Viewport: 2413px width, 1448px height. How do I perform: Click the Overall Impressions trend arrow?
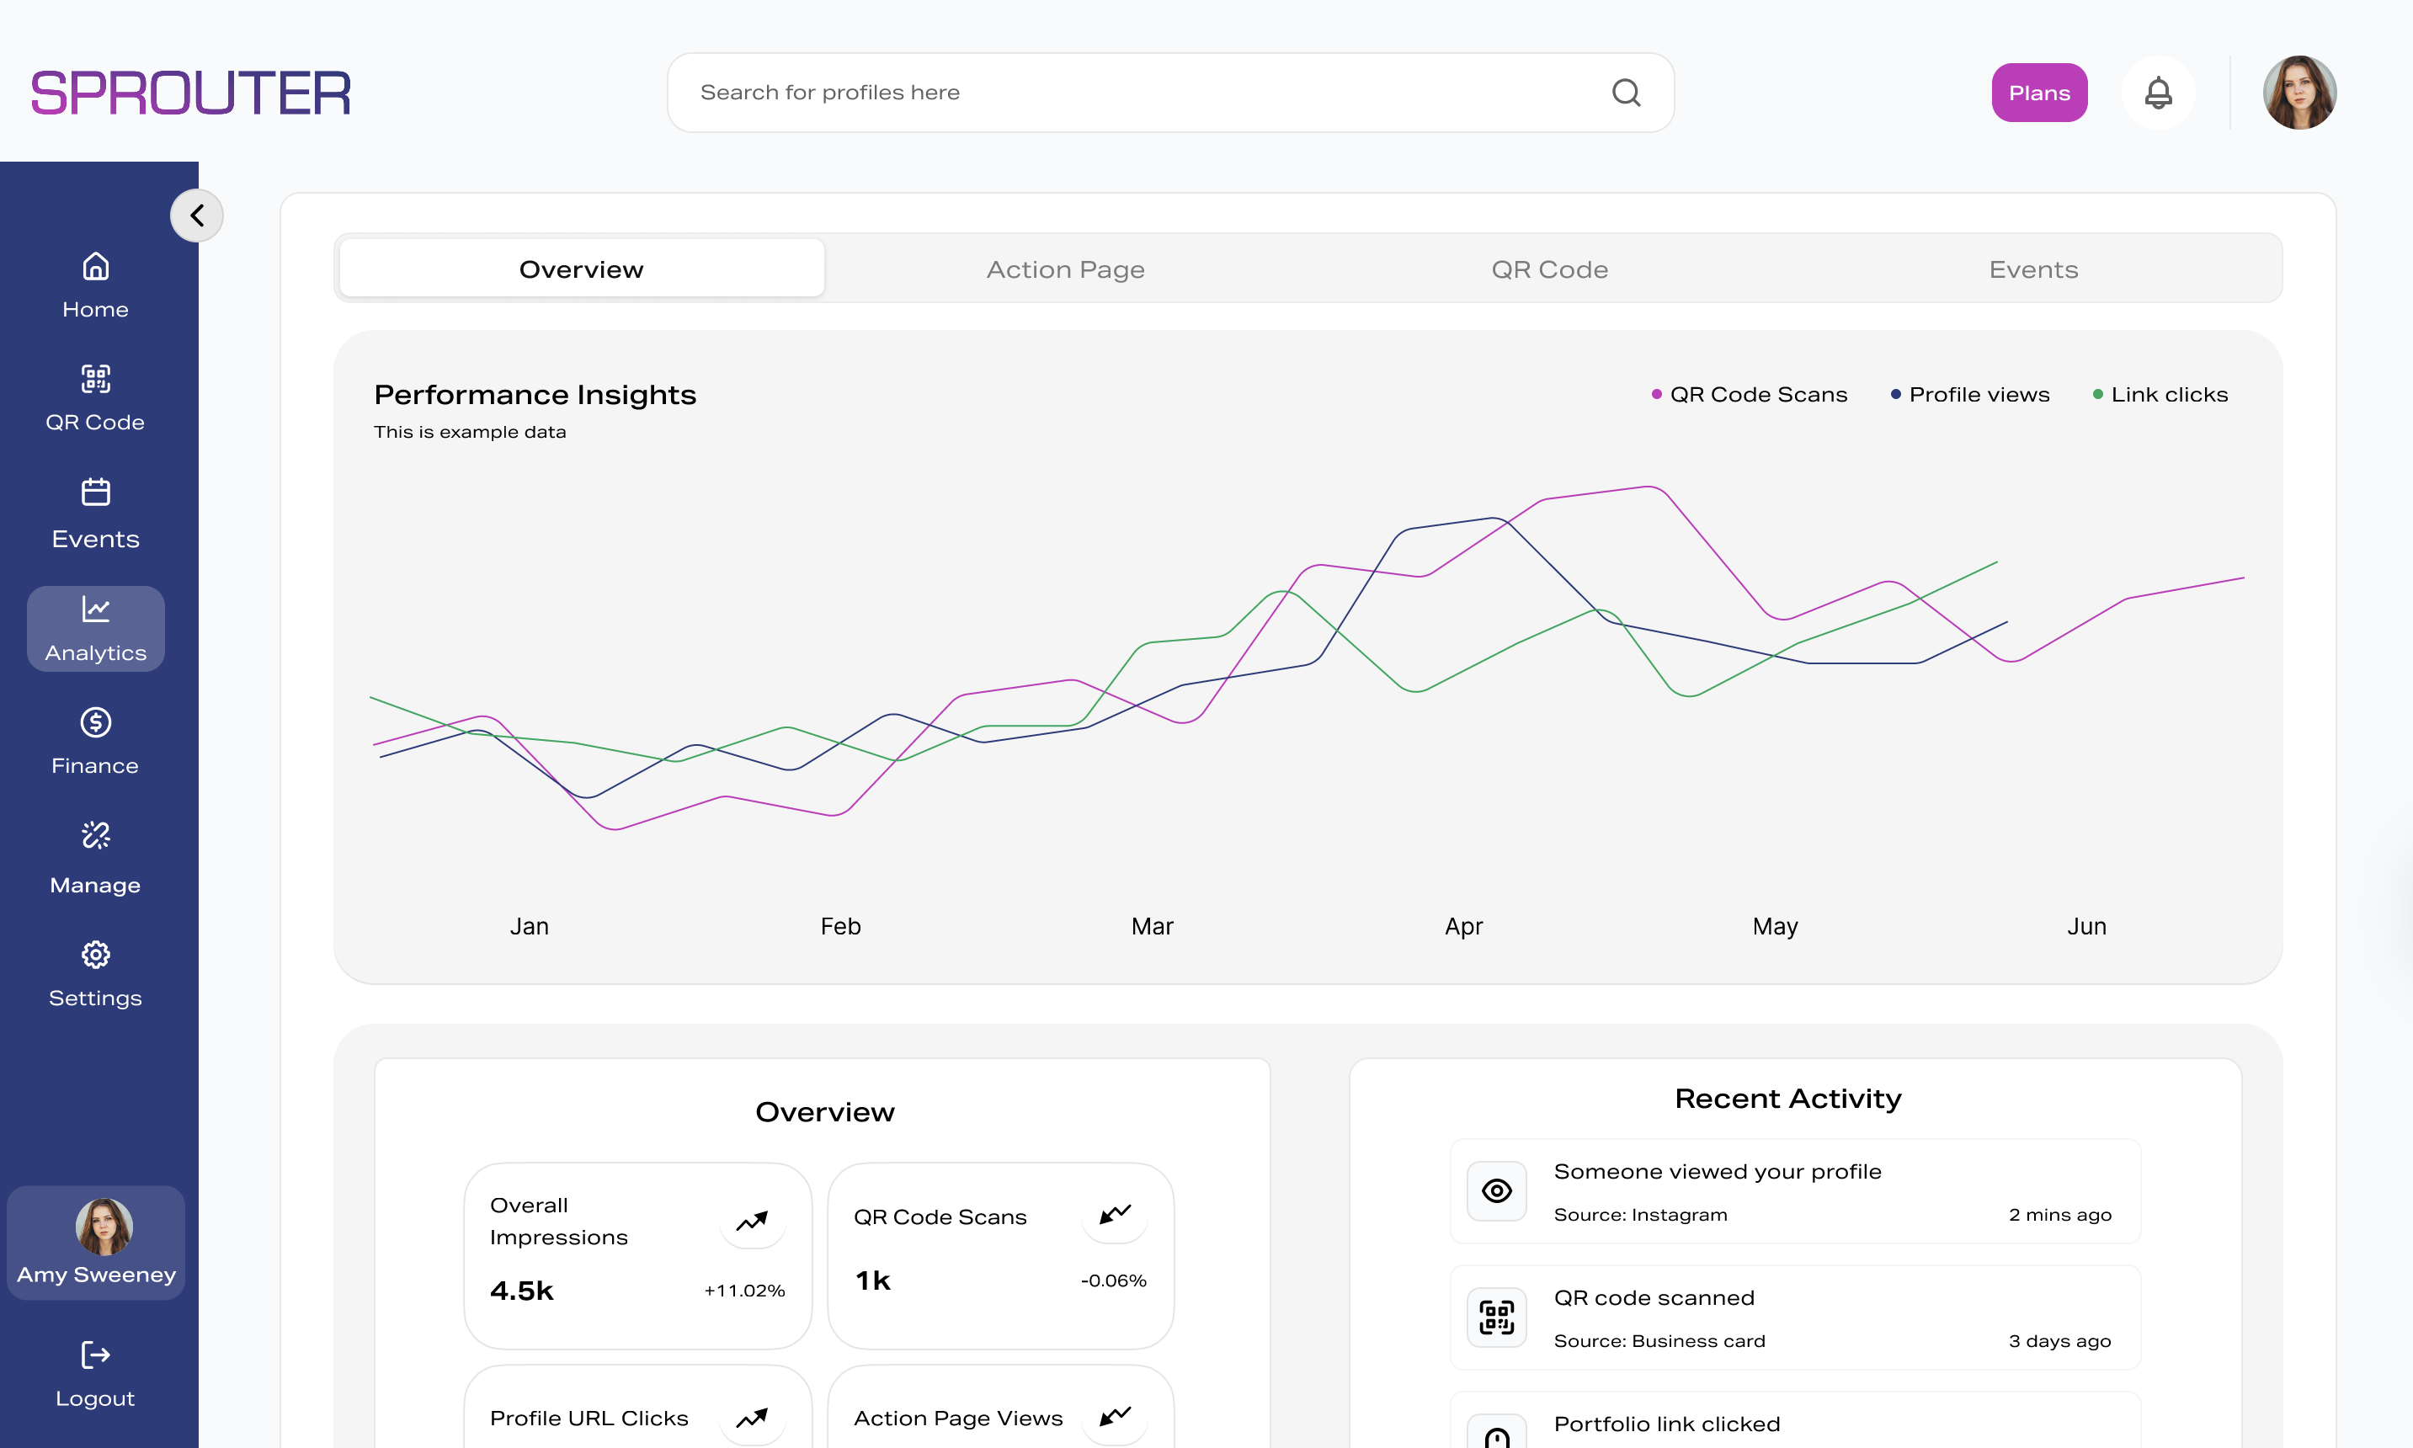[753, 1221]
